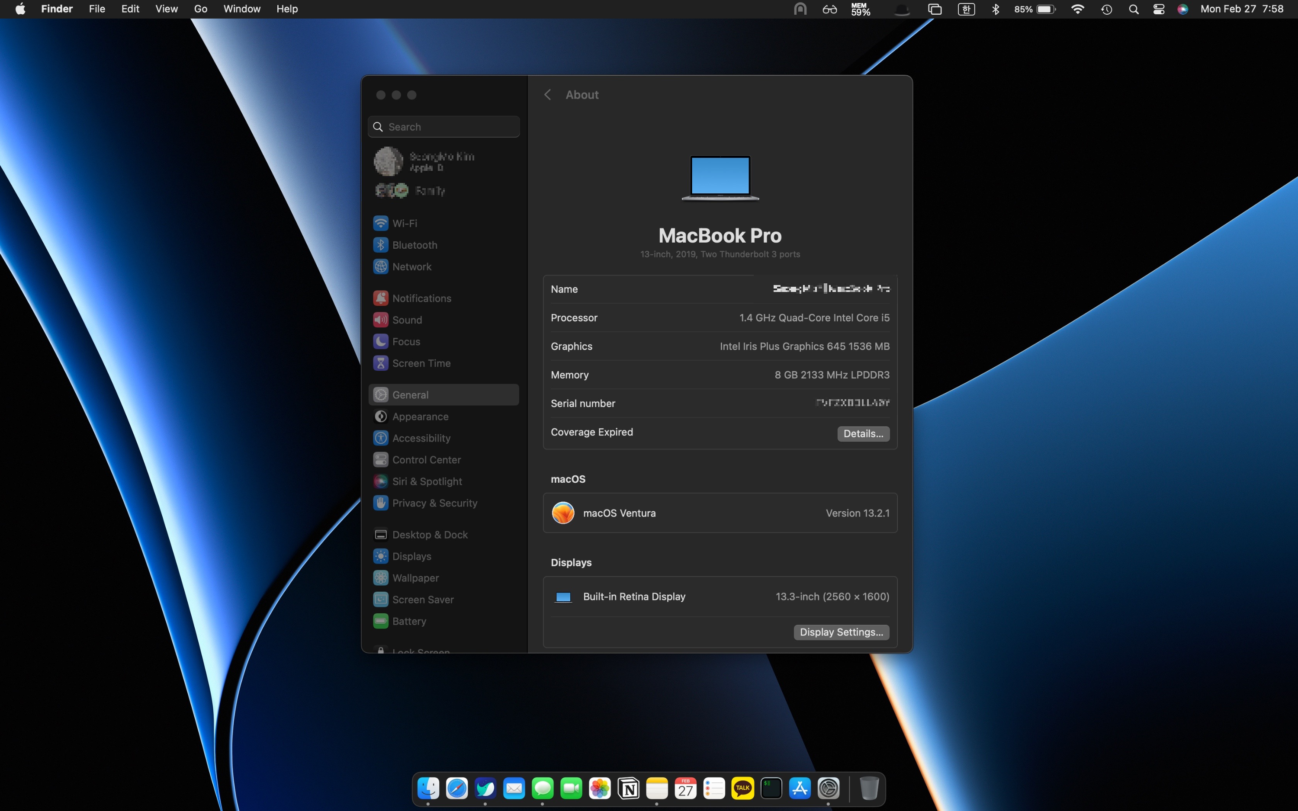This screenshot has width=1298, height=811.
Task: Open the Apple menu
Action: coord(20,9)
